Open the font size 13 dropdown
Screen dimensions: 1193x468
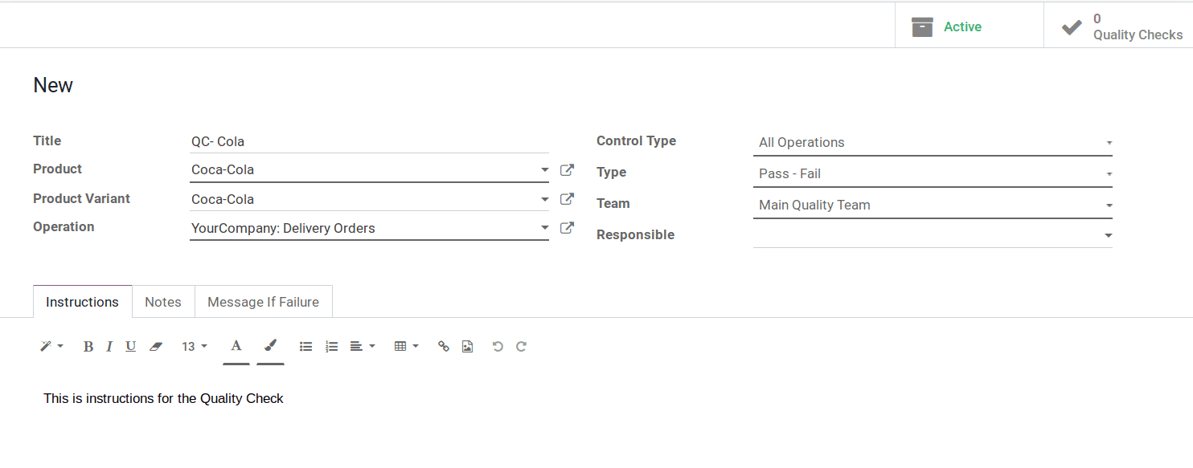tap(195, 347)
